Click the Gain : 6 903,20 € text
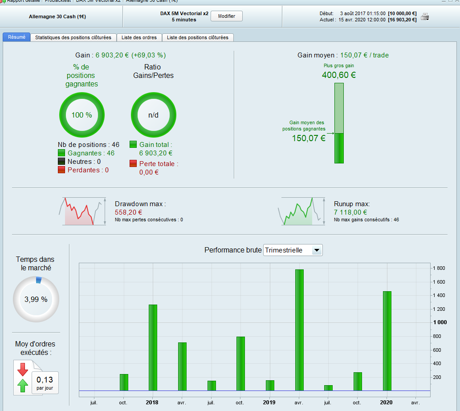 pyautogui.click(x=121, y=55)
